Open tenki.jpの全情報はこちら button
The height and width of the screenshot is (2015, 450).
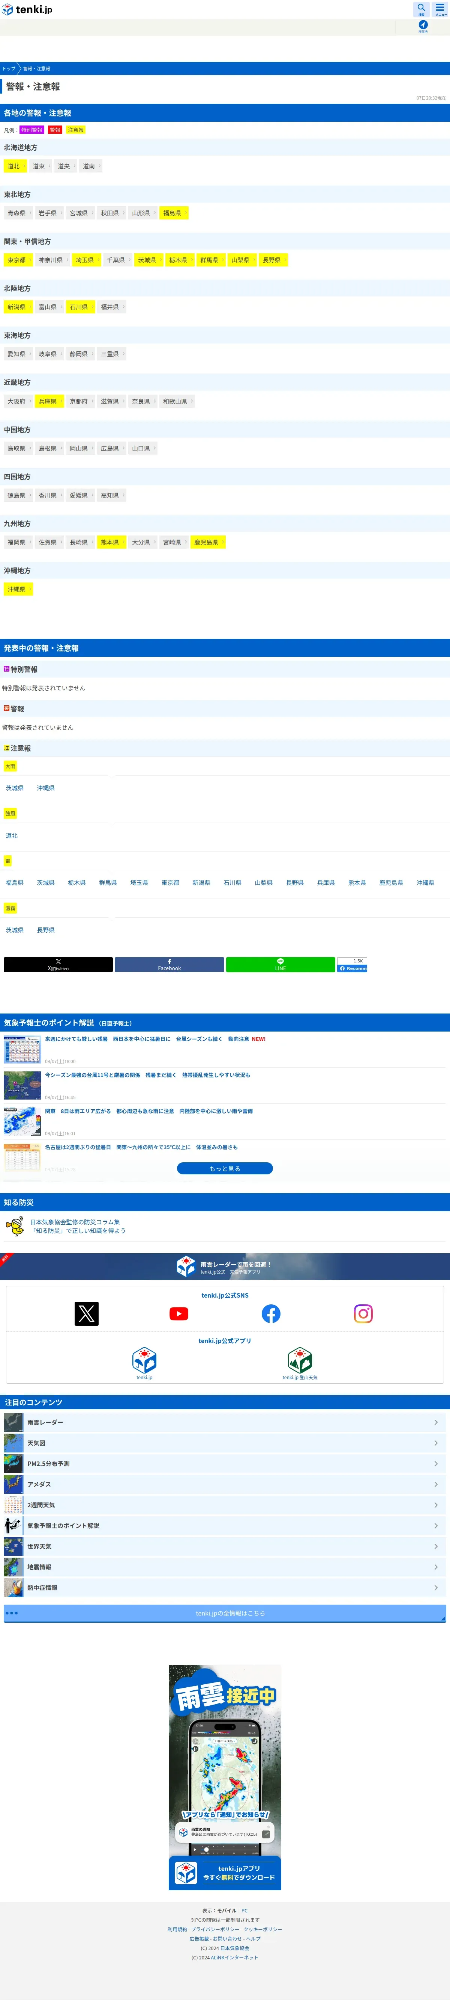tap(225, 1613)
